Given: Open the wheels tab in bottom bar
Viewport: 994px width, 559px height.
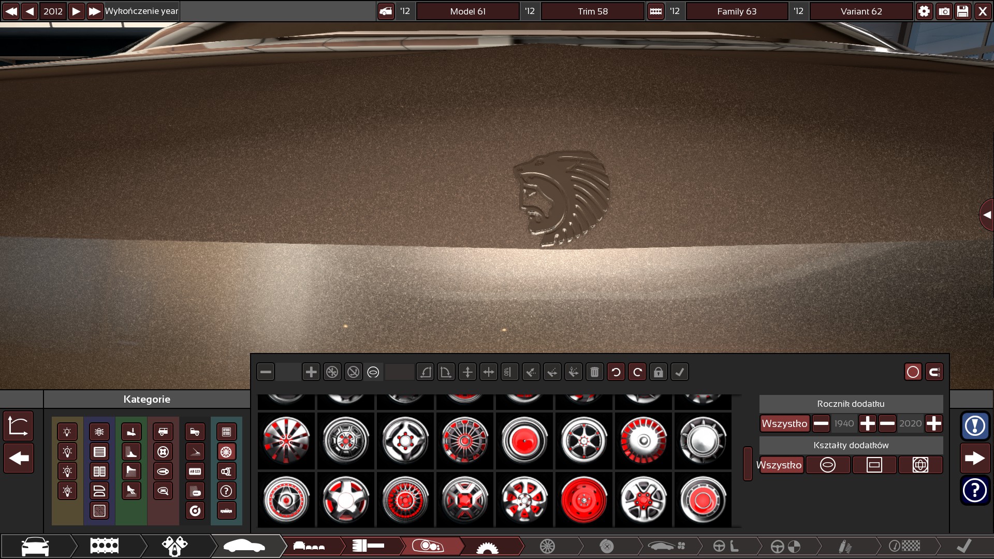Looking at the screenshot, I should (x=547, y=546).
